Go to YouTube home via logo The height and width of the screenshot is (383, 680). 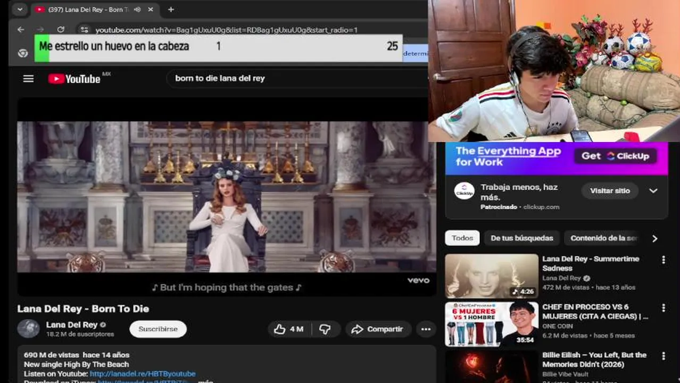click(x=74, y=79)
